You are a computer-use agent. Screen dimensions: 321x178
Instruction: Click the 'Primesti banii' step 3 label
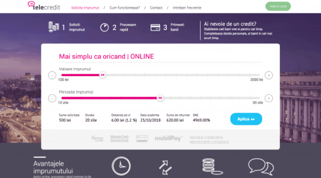177,27
